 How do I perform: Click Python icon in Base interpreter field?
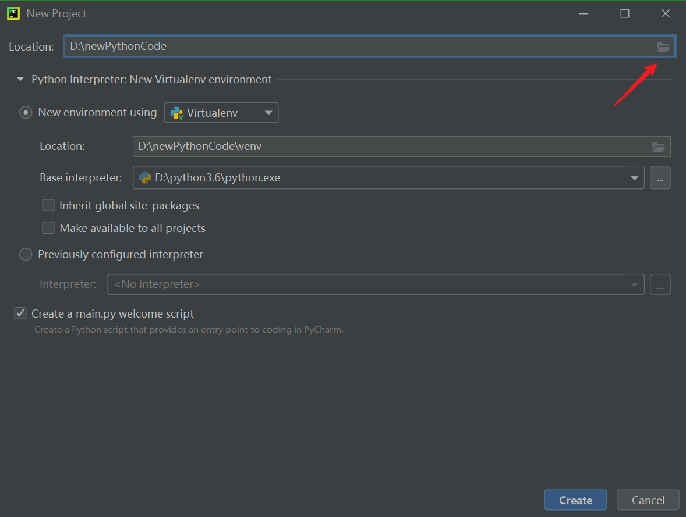tap(145, 178)
